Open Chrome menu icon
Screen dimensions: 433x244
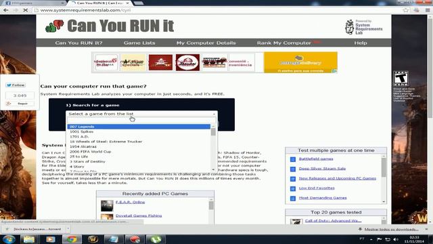pos(427,10)
